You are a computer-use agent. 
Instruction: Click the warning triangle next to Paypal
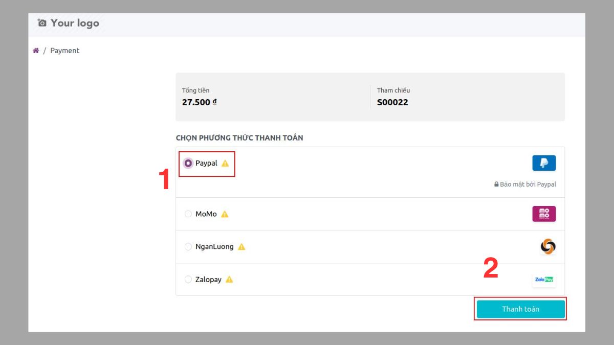[x=226, y=163]
